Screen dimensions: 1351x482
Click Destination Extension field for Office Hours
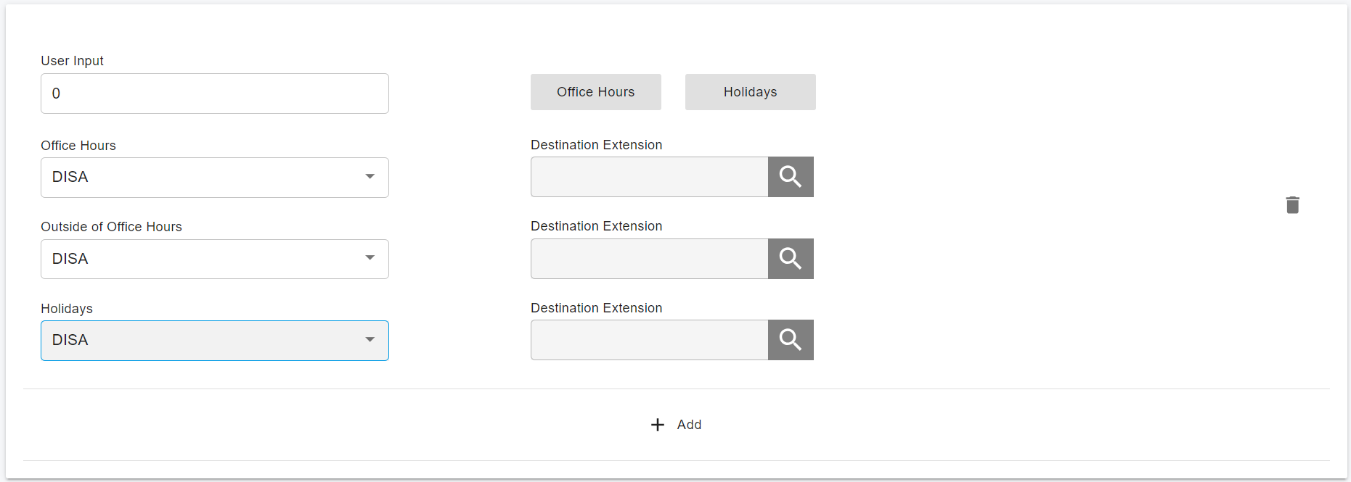coord(649,177)
